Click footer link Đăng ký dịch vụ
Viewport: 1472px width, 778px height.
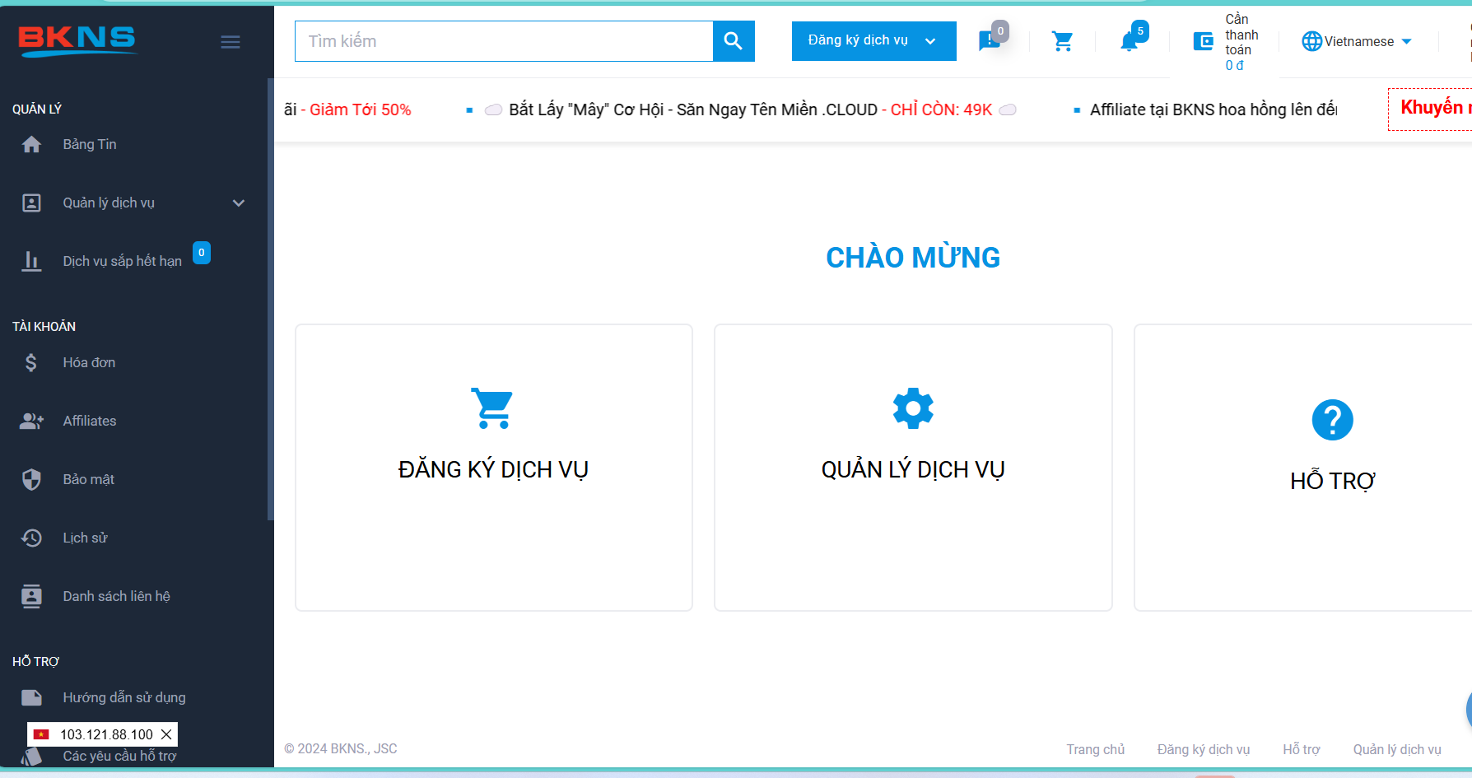[x=1204, y=749]
